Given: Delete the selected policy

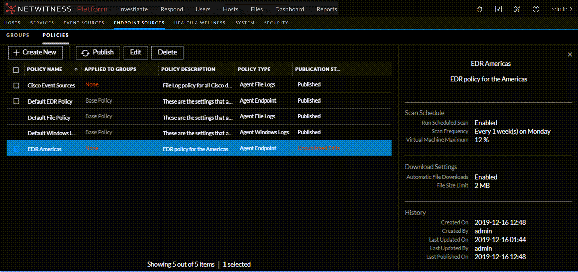Looking at the screenshot, I should point(167,53).
